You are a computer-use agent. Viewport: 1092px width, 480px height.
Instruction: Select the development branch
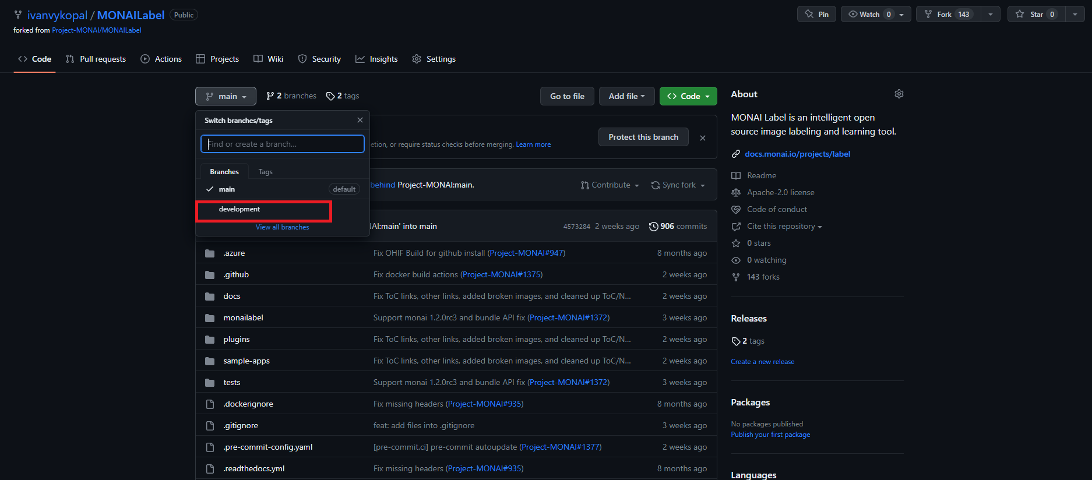coord(283,209)
